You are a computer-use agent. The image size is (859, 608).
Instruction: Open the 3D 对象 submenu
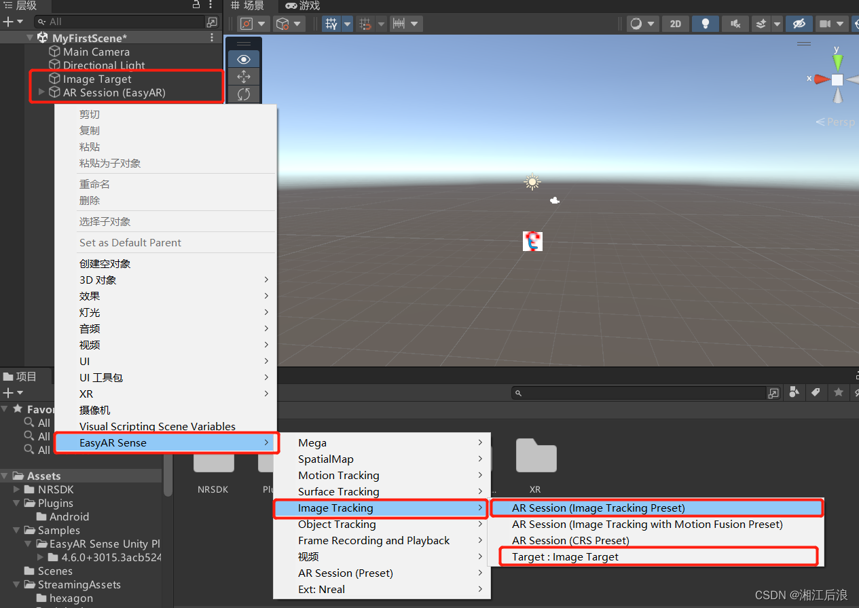[166, 280]
